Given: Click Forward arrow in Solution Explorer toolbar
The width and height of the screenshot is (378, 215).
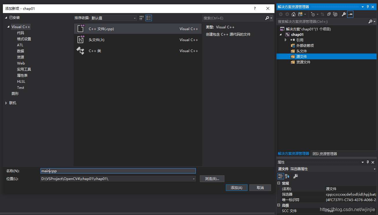Looking at the screenshot, I should tap(287, 14).
